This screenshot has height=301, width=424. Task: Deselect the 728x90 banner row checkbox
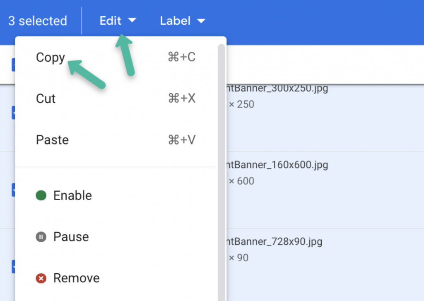point(13,266)
